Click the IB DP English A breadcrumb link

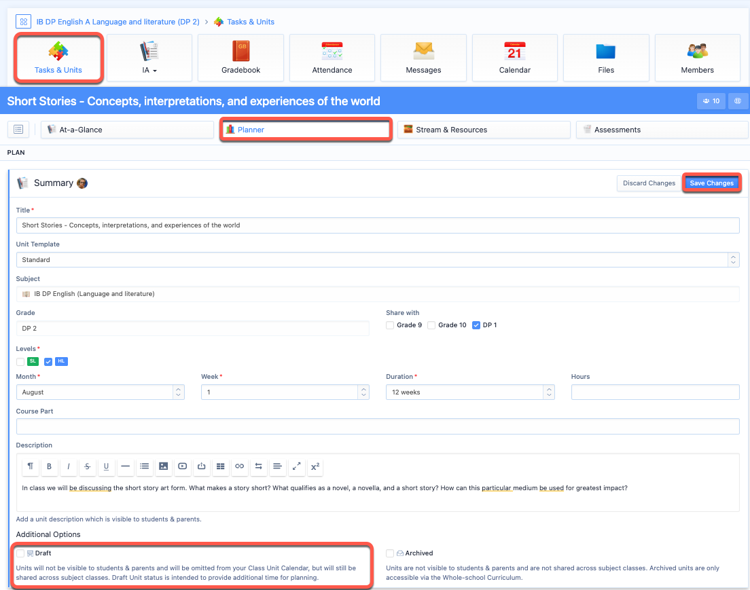point(118,22)
